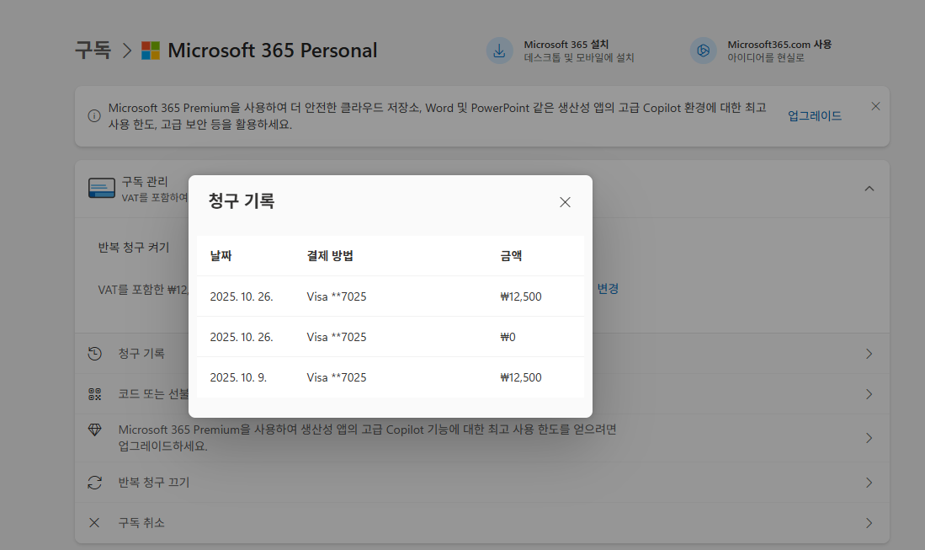
Task: Click the 청구 기록 list option
Action: point(141,354)
